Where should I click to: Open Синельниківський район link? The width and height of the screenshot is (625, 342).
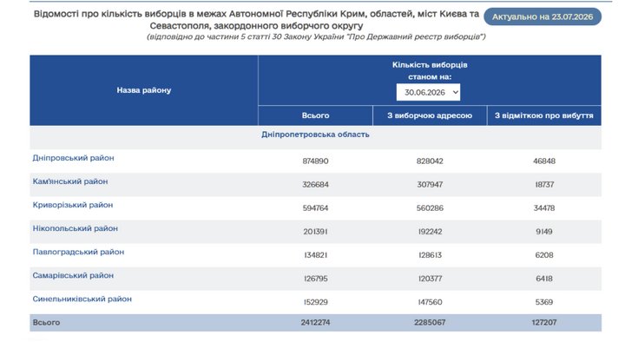coord(82,299)
